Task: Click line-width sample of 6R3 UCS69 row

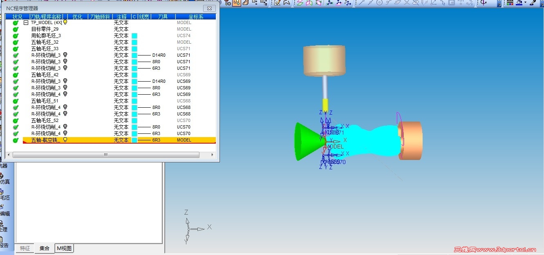Action: pos(144,94)
